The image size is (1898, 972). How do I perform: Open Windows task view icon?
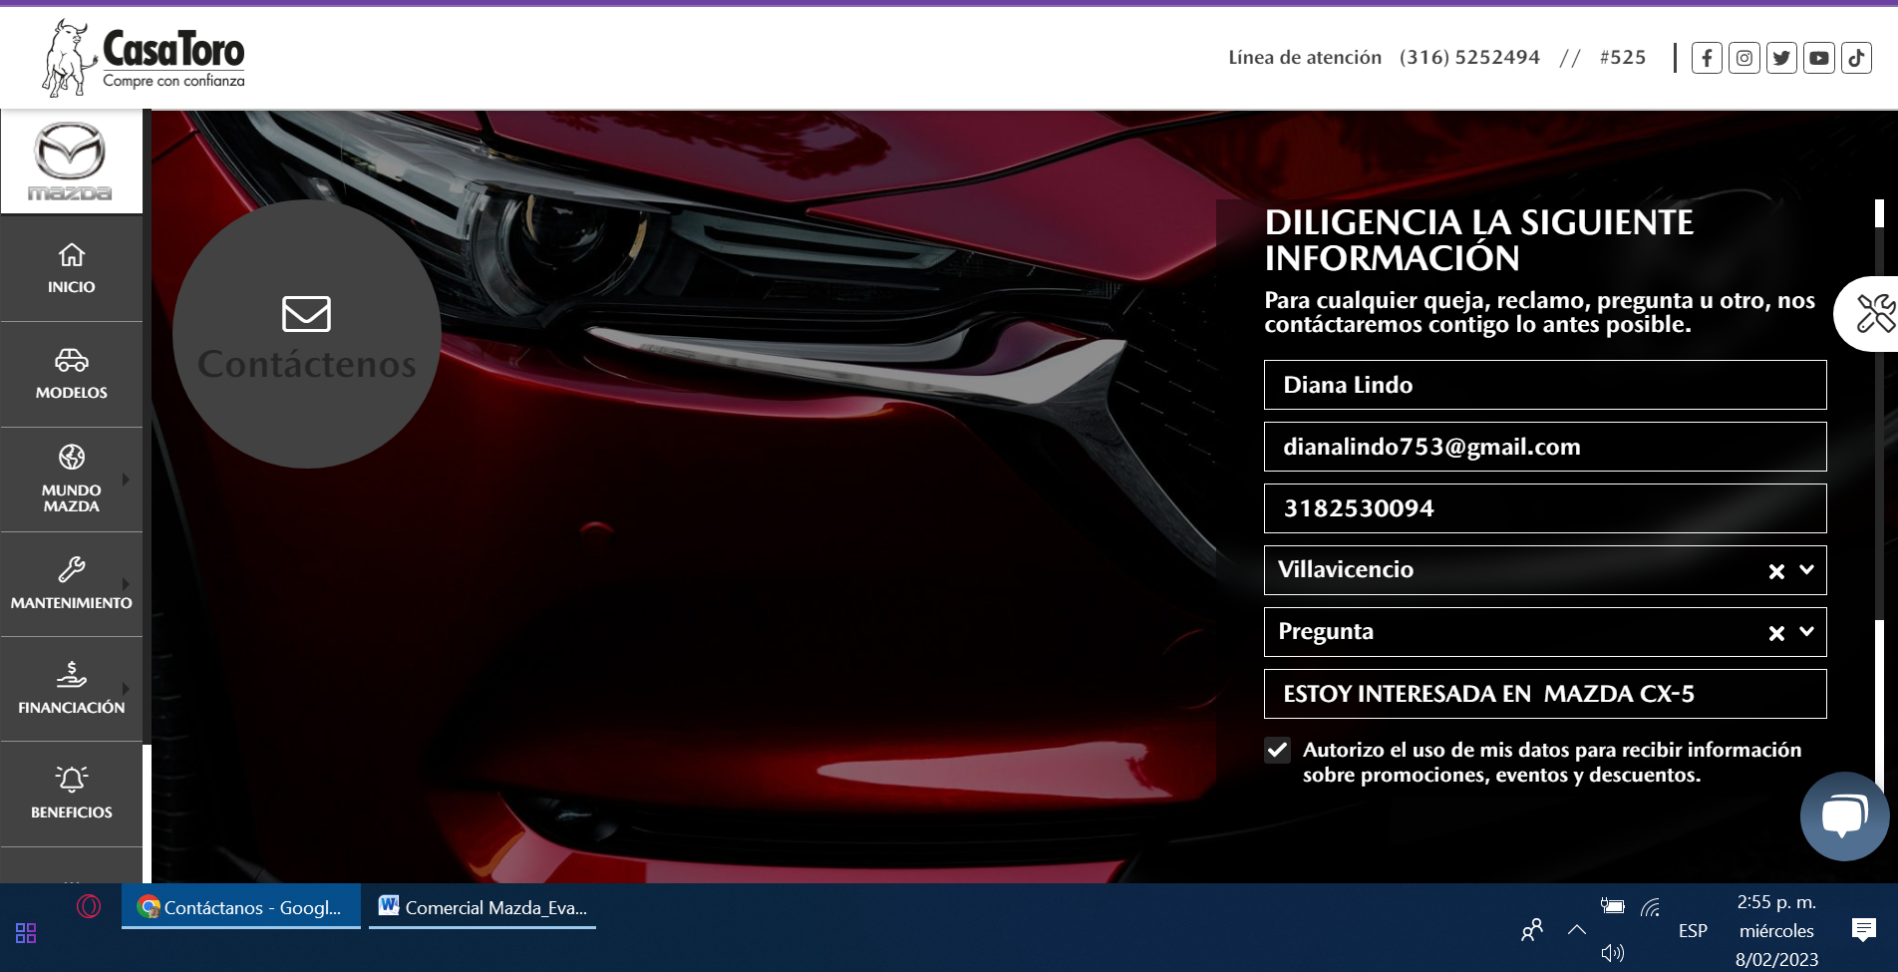click(26, 933)
